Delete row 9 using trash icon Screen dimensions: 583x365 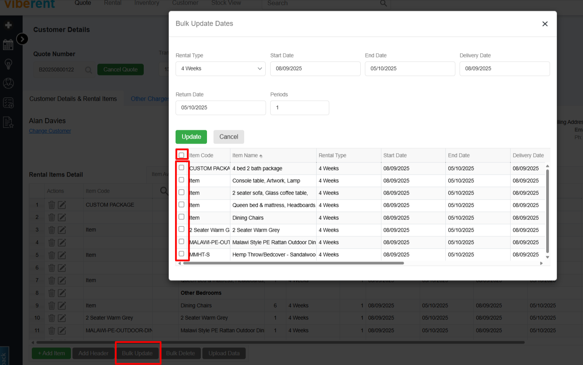[x=52, y=306]
